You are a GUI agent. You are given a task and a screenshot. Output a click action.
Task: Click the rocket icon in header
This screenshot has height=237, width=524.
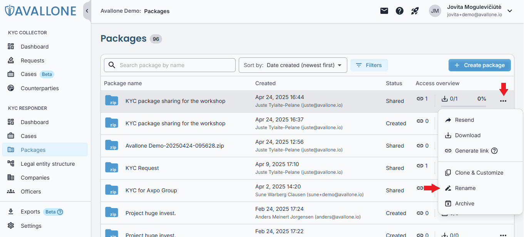click(415, 11)
